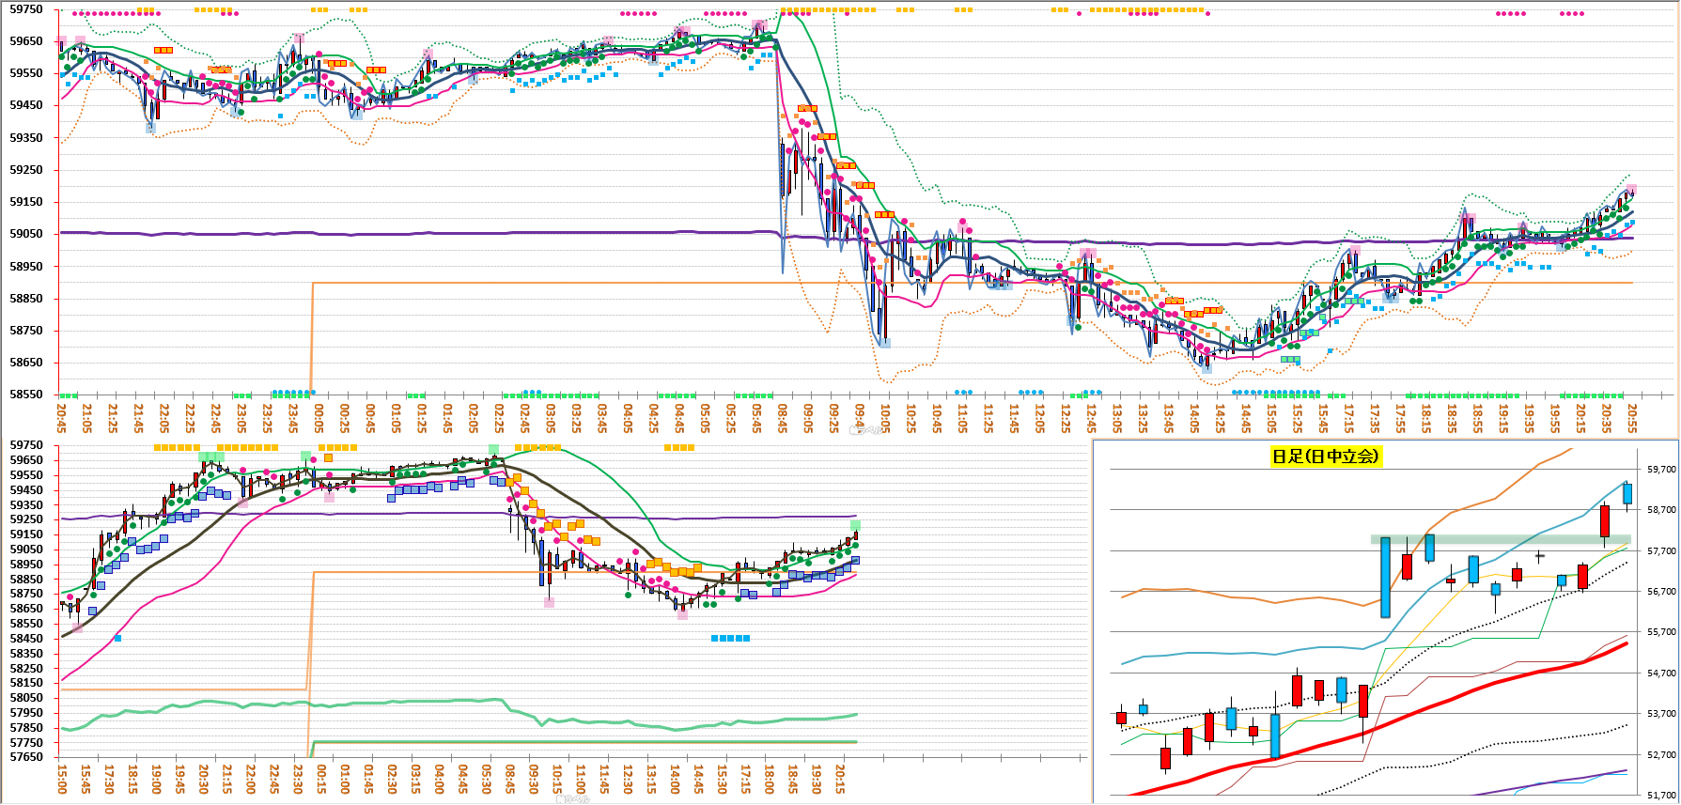Click the 51,700 price label on daily chart
Viewport: 1681px width, 805px height.
click(x=1660, y=795)
